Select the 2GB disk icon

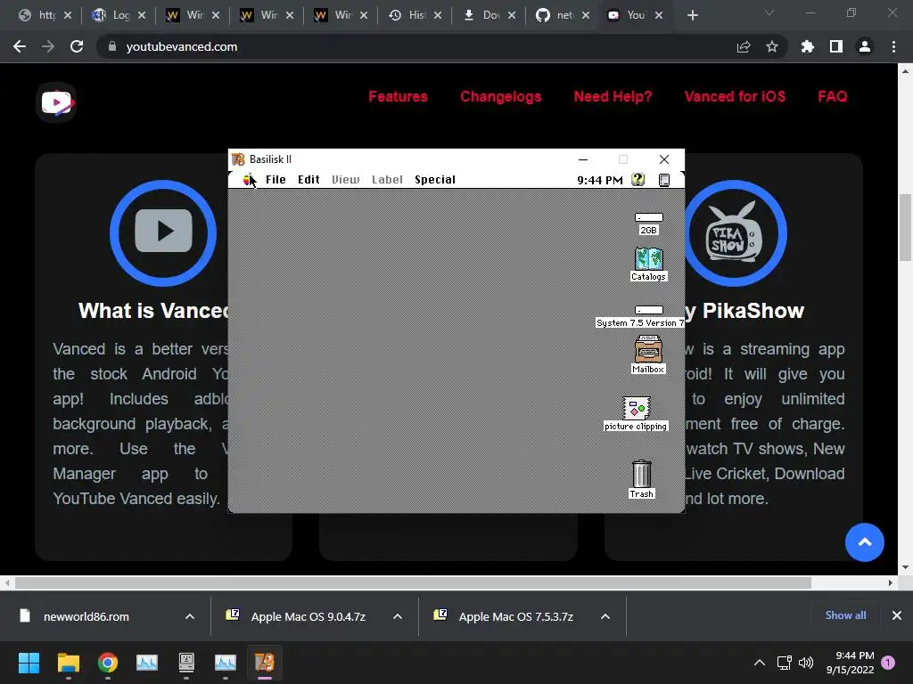tap(649, 224)
